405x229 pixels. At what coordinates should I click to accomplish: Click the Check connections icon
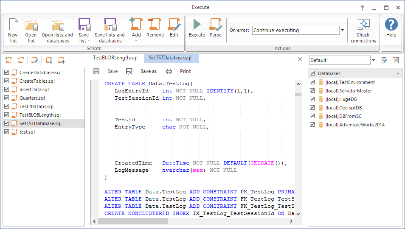coord(364,25)
